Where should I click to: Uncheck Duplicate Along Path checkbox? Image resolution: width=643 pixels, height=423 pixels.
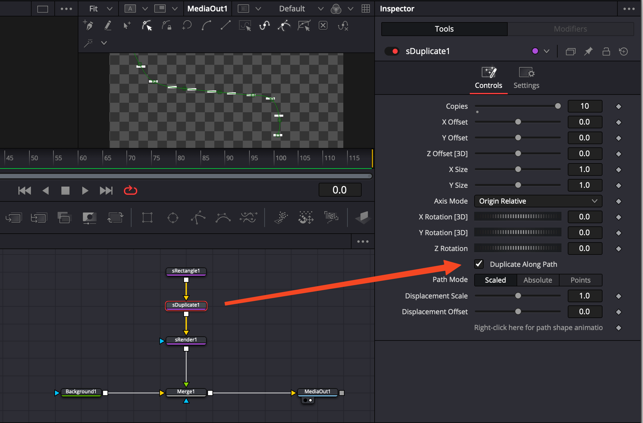[x=479, y=264]
